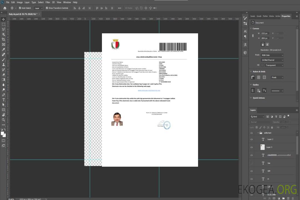Open the 16 Bits/Channel dropdown
This screenshot has height=200, width=300.
(x=272, y=60)
